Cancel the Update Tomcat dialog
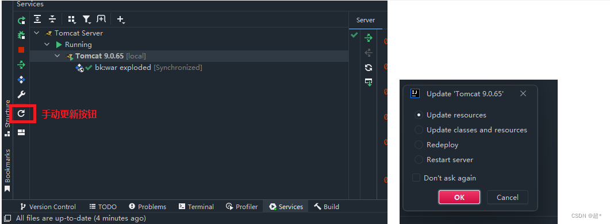Viewport: 610px width, 224px height. (507, 197)
